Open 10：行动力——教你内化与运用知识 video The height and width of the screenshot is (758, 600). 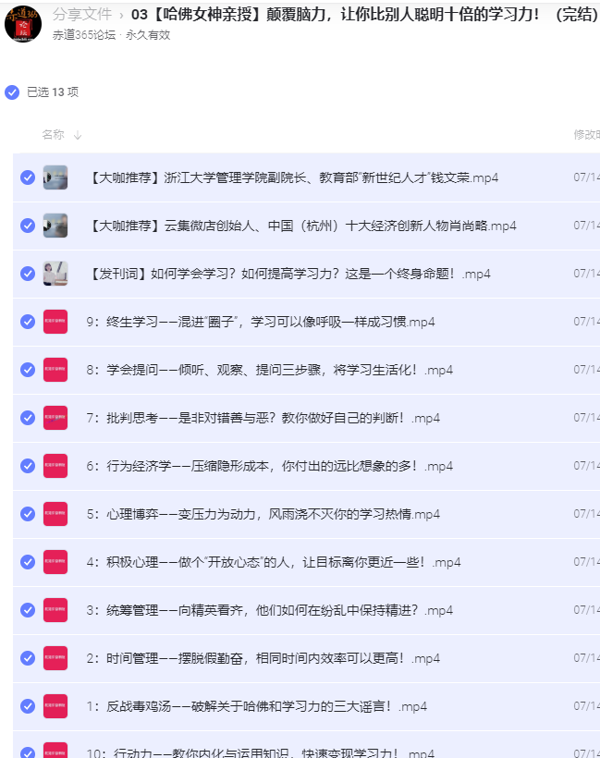(x=260, y=752)
